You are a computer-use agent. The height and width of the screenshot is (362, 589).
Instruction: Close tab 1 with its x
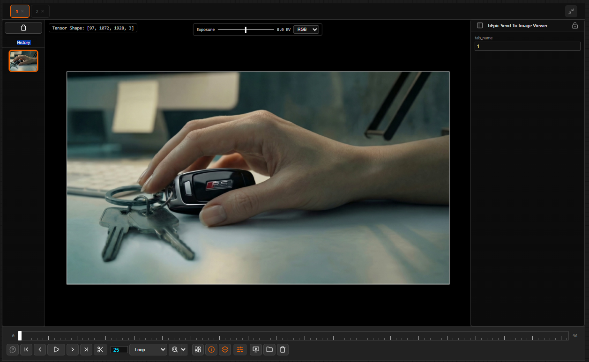coord(22,11)
